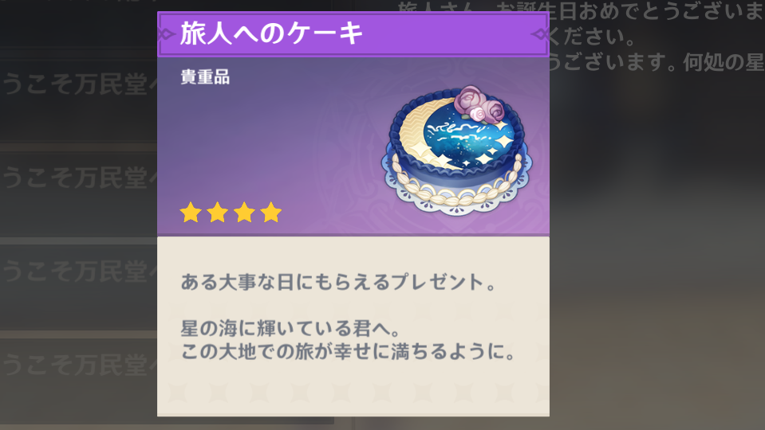Screen dimensions: 765x430
Task: Click the birthday cake item icon
Action: coord(456,150)
